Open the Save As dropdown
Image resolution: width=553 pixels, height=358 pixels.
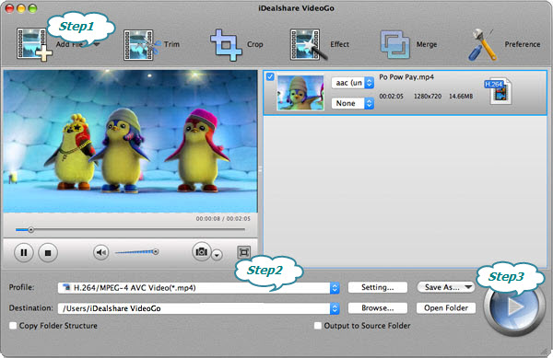click(446, 287)
